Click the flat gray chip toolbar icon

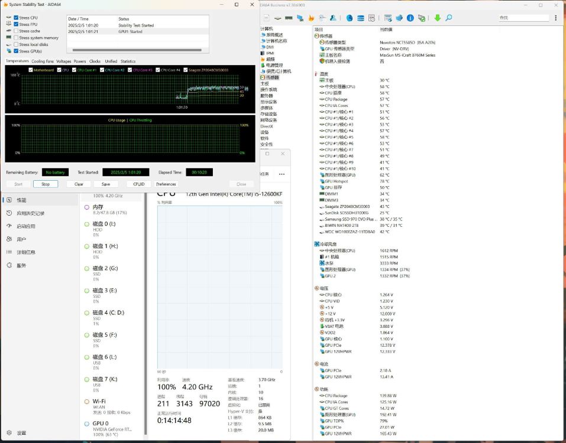[277, 18]
